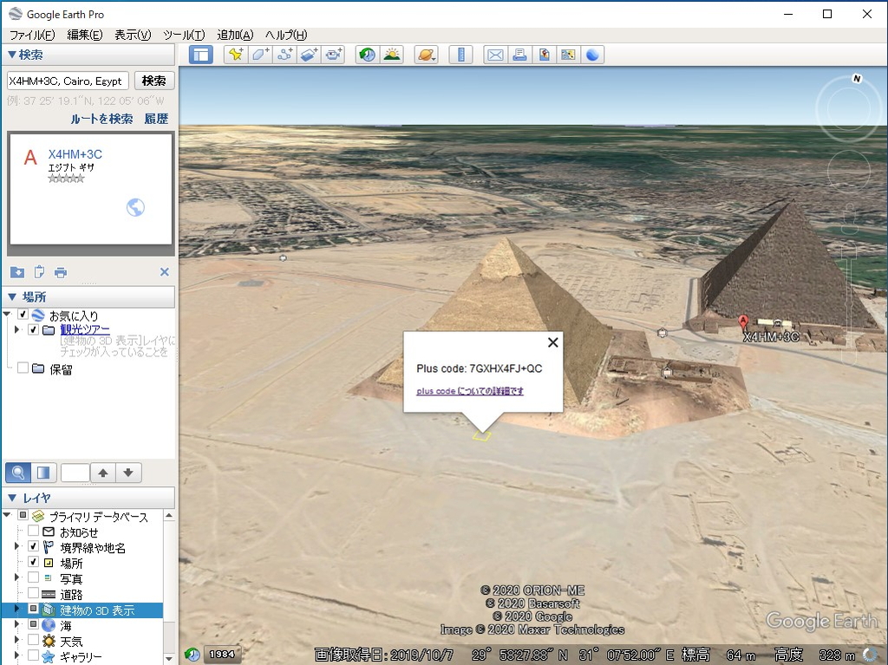Click the Print icon in toolbar

[x=519, y=55]
